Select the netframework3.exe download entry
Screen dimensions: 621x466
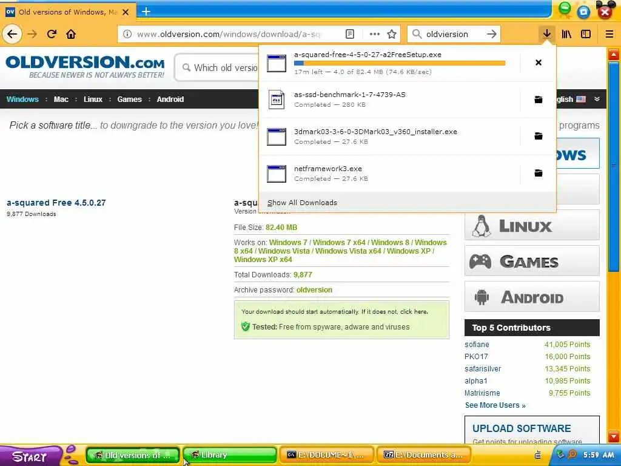click(x=390, y=173)
